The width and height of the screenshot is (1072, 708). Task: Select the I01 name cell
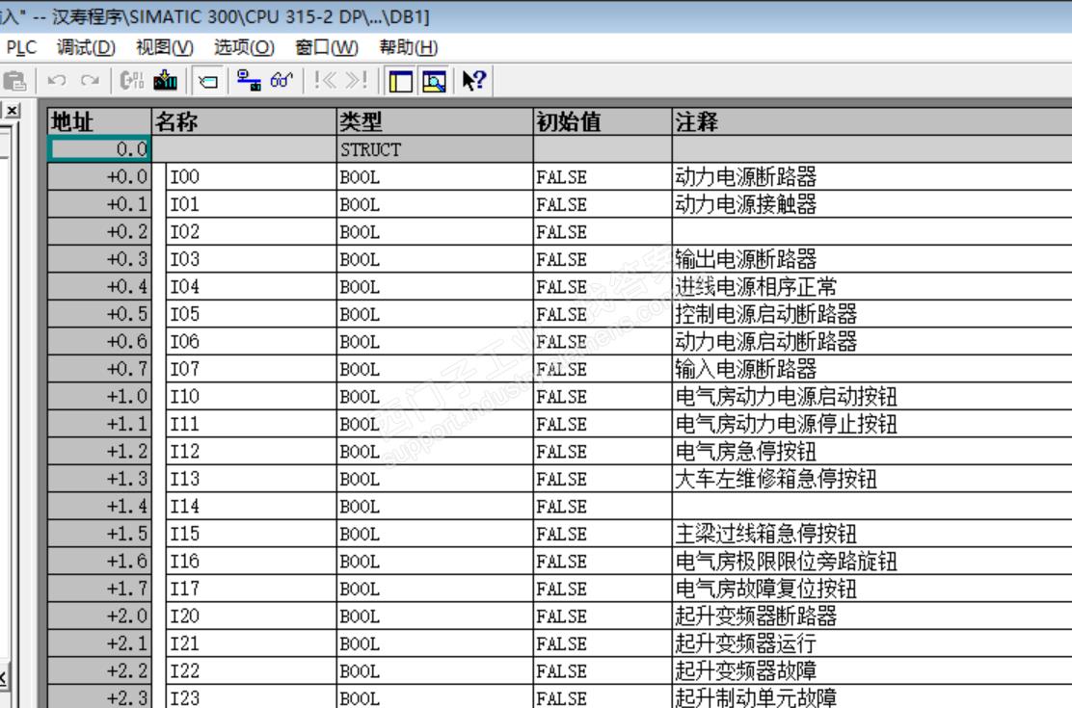(x=251, y=204)
